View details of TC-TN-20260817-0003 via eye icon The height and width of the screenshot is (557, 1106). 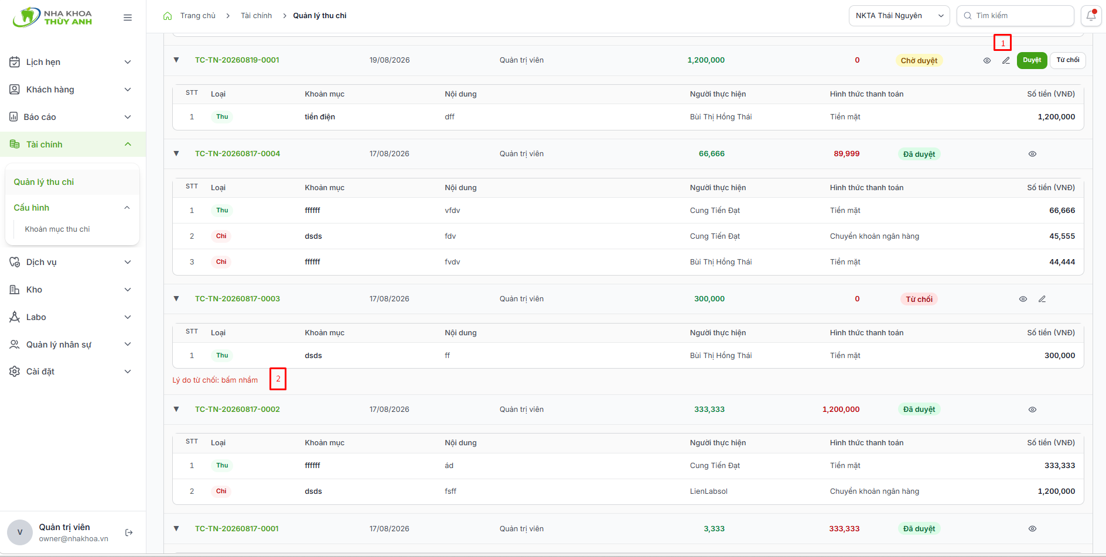point(1023,299)
